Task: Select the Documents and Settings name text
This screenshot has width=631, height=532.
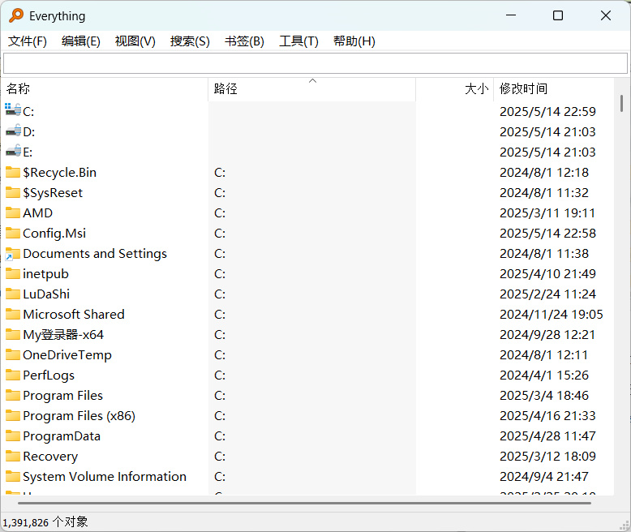Action: 95,254
